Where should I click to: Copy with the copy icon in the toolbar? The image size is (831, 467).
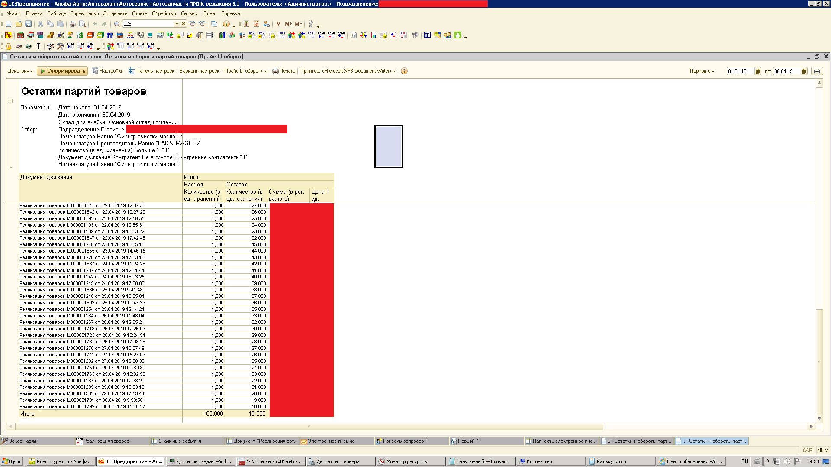click(x=50, y=24)
